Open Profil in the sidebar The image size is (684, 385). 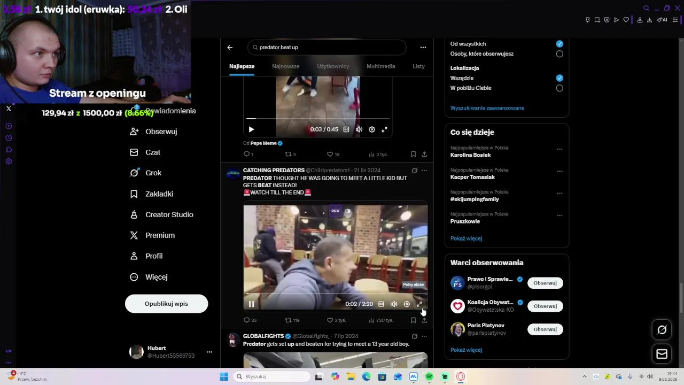coord(146,256)
